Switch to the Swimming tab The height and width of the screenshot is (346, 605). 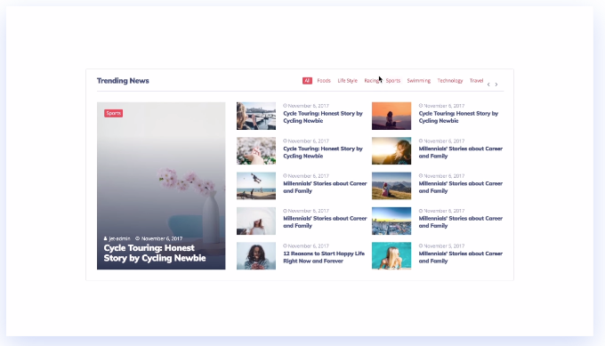pos(419,81)
